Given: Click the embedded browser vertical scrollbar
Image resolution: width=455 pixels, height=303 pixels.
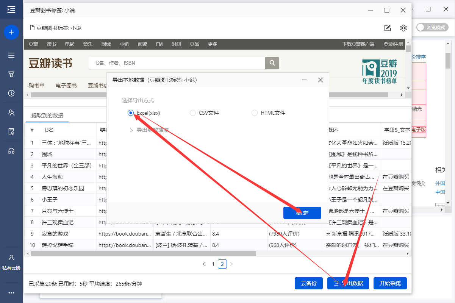Looking at the screenshot, I should 408,48.
